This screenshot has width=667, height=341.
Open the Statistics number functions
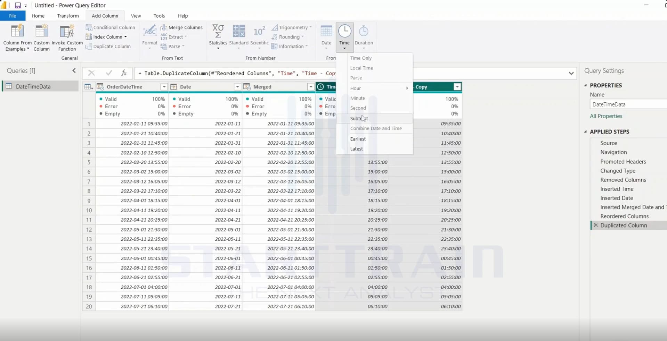(218, 37)
